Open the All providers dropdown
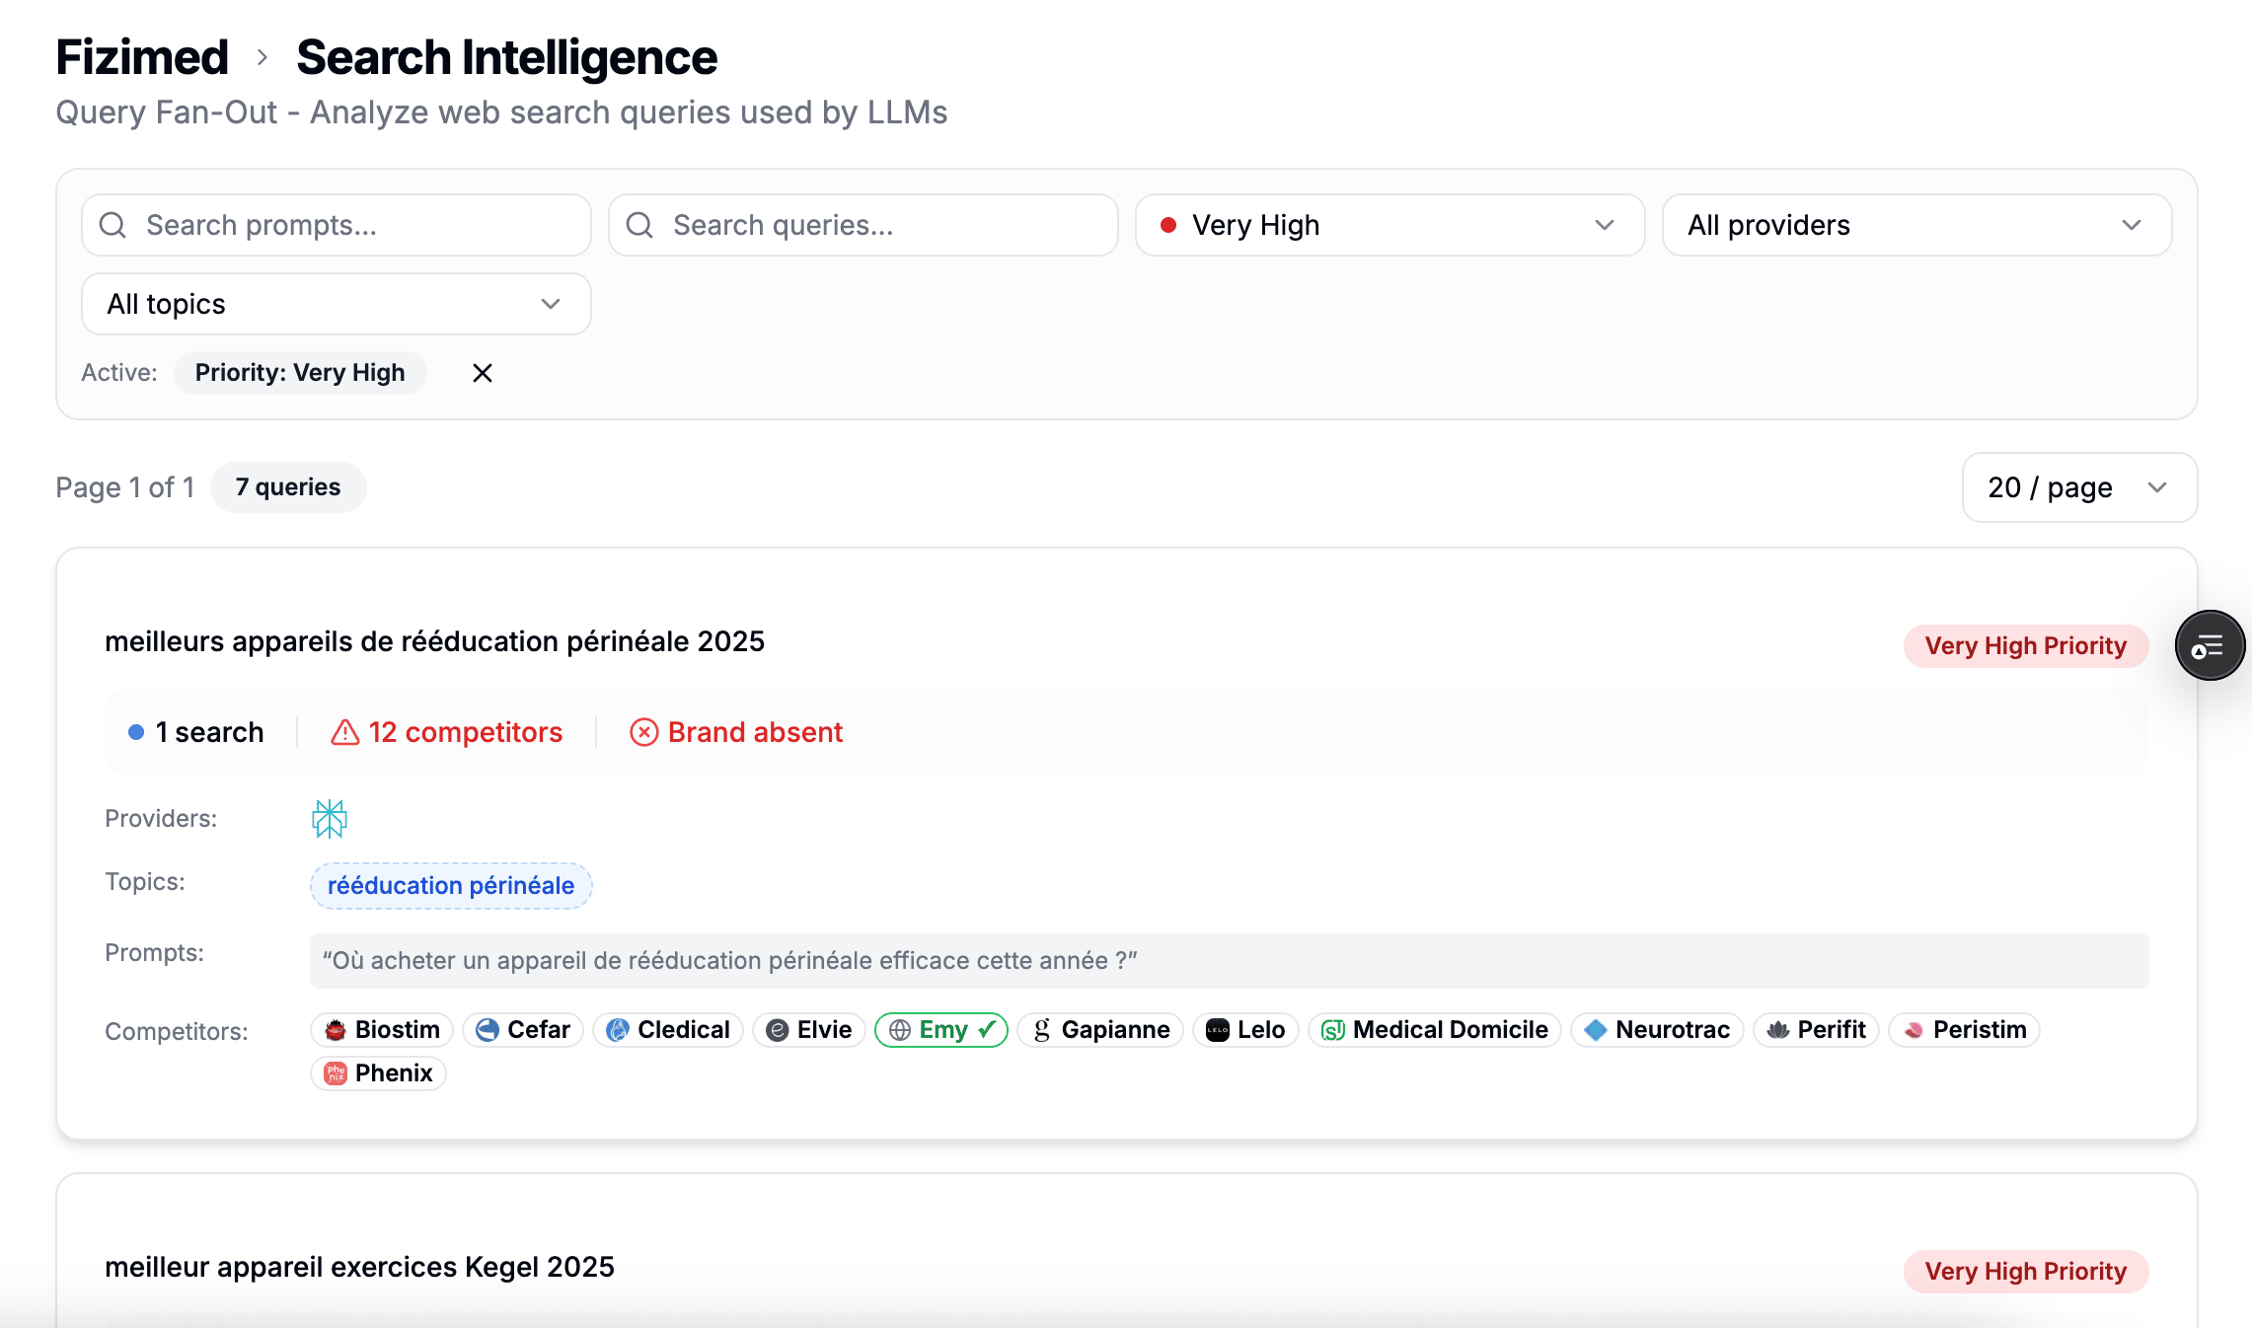2252x1328 pixels. click(1915, 225)
